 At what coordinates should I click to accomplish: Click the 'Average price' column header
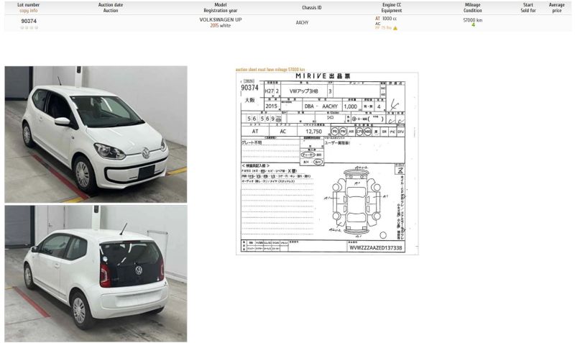coord(556,8)
